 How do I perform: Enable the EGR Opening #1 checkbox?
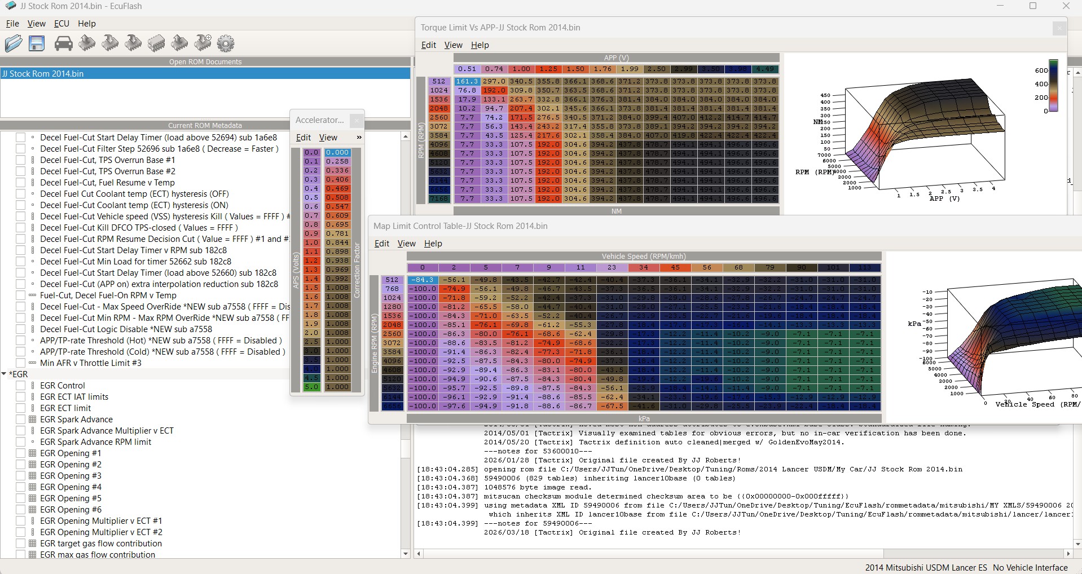(21, 453)
